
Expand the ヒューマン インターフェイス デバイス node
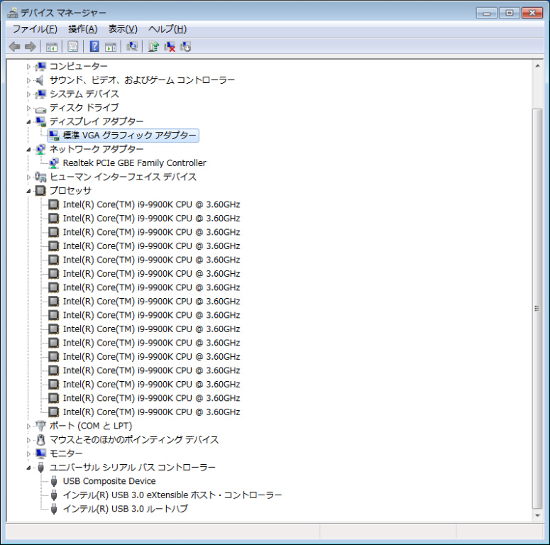pyautogui.click(x=29, y=177)
